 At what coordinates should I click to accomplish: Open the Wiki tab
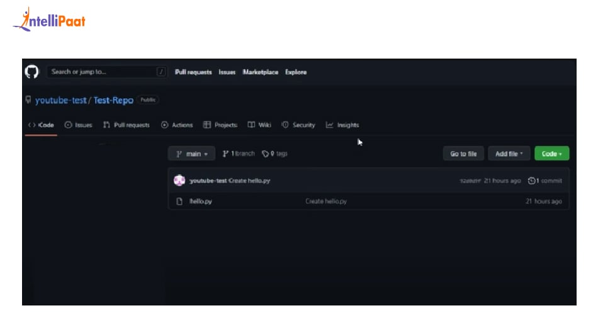[259, 125]
